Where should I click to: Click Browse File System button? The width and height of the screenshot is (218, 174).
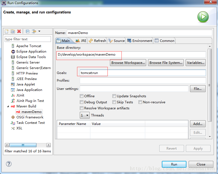[166, 63]
